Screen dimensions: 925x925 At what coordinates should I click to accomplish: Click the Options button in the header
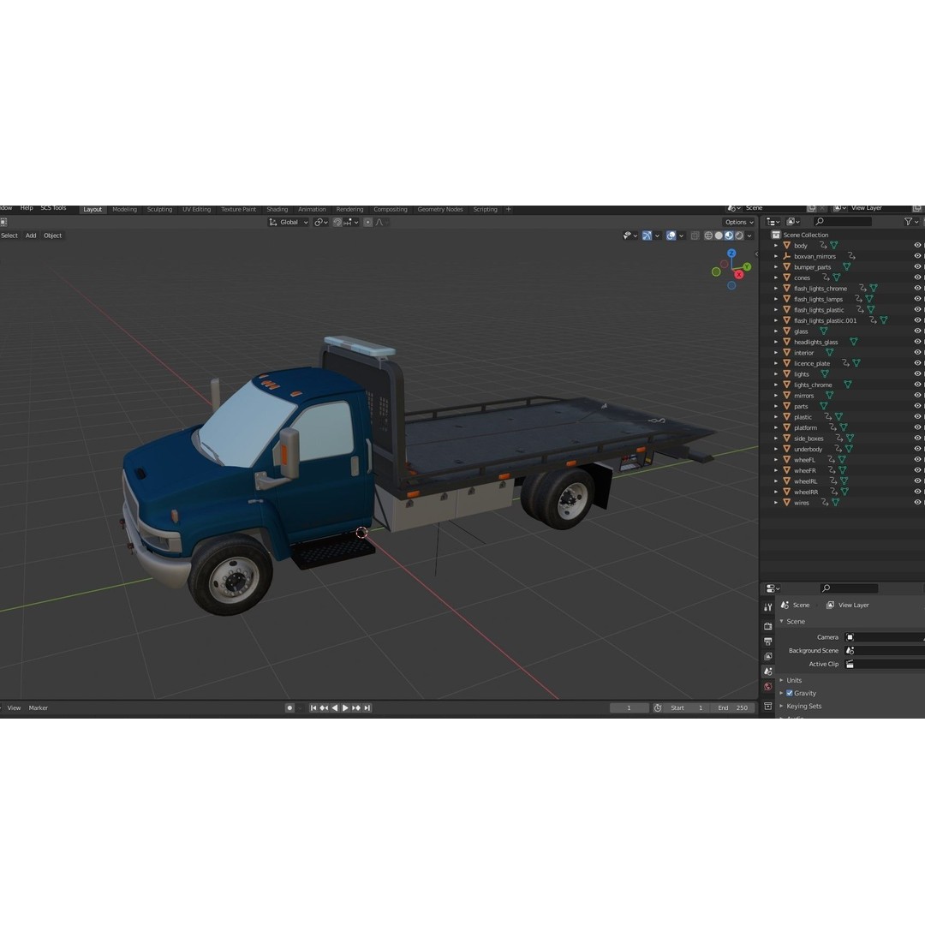735,222
